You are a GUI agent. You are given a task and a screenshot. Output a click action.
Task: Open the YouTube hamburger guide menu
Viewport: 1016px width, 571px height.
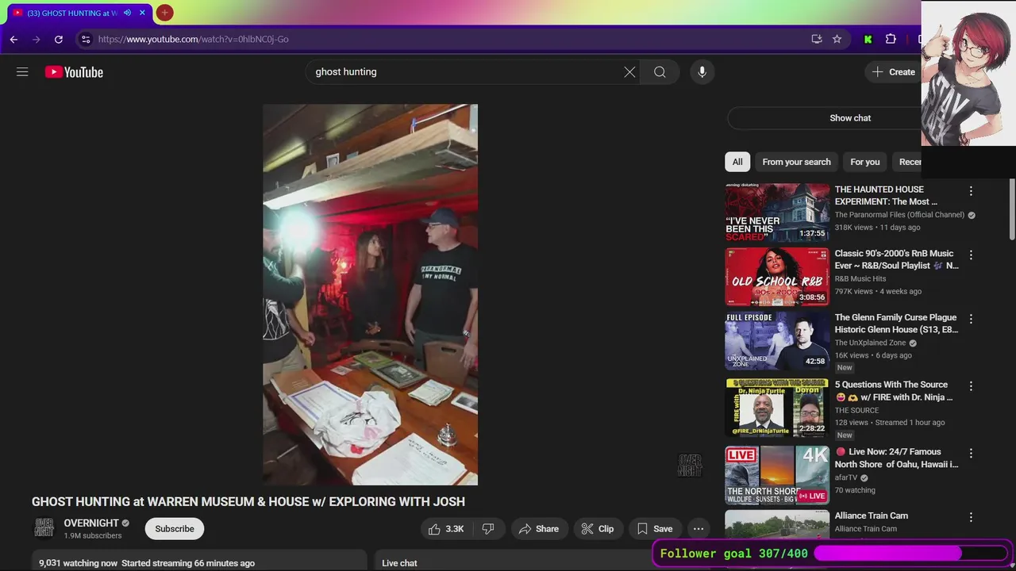[x=22, y=72]
